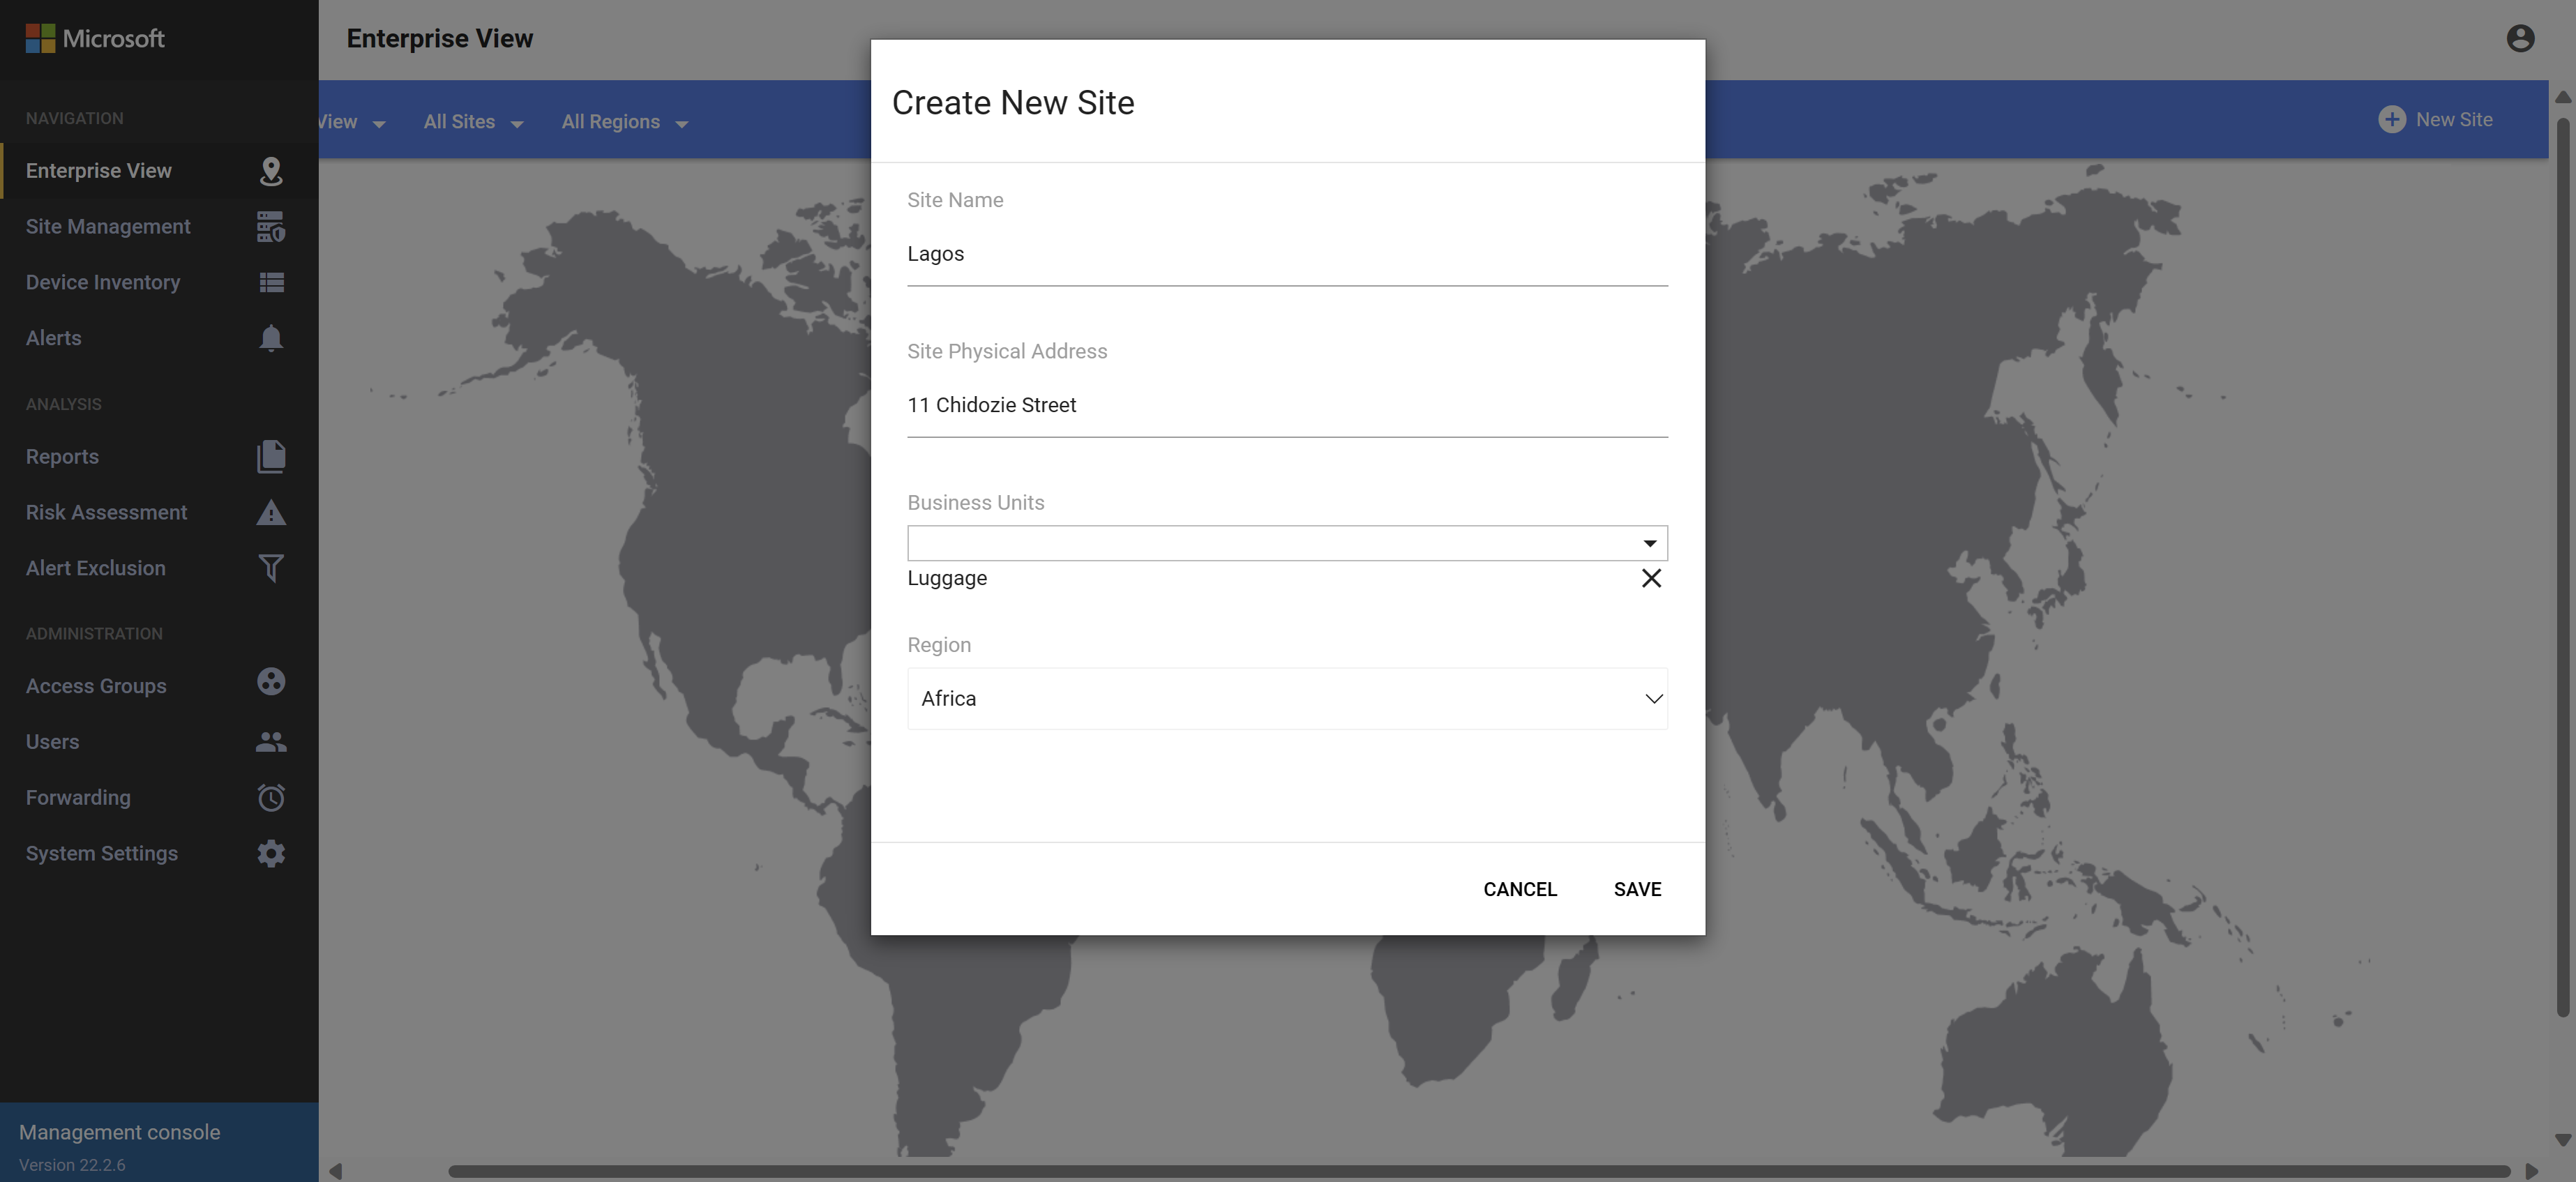Open Site Management from the sidebar icon

tap(270, 227)
